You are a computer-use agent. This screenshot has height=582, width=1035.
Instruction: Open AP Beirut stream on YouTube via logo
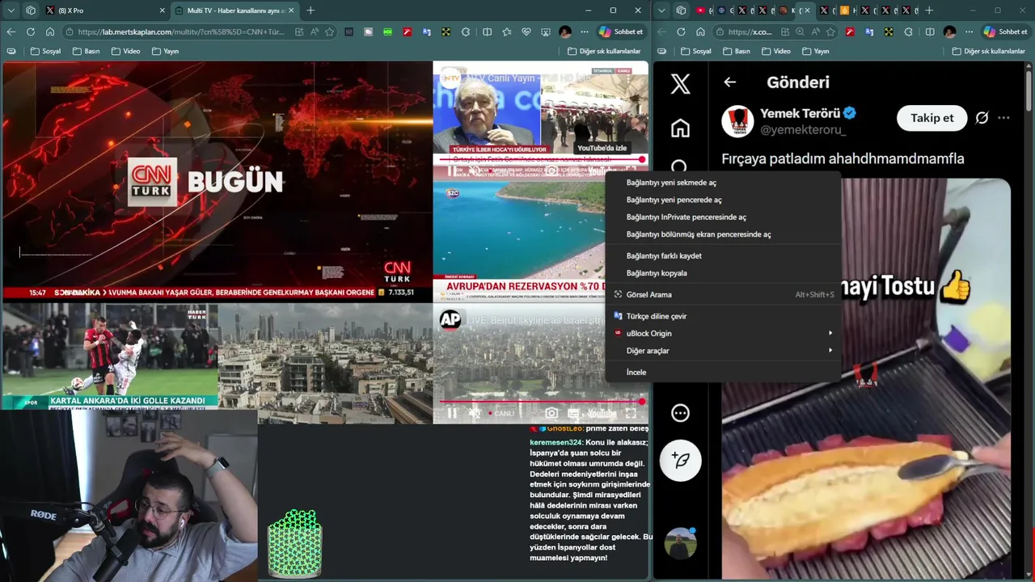pos(602,413)
